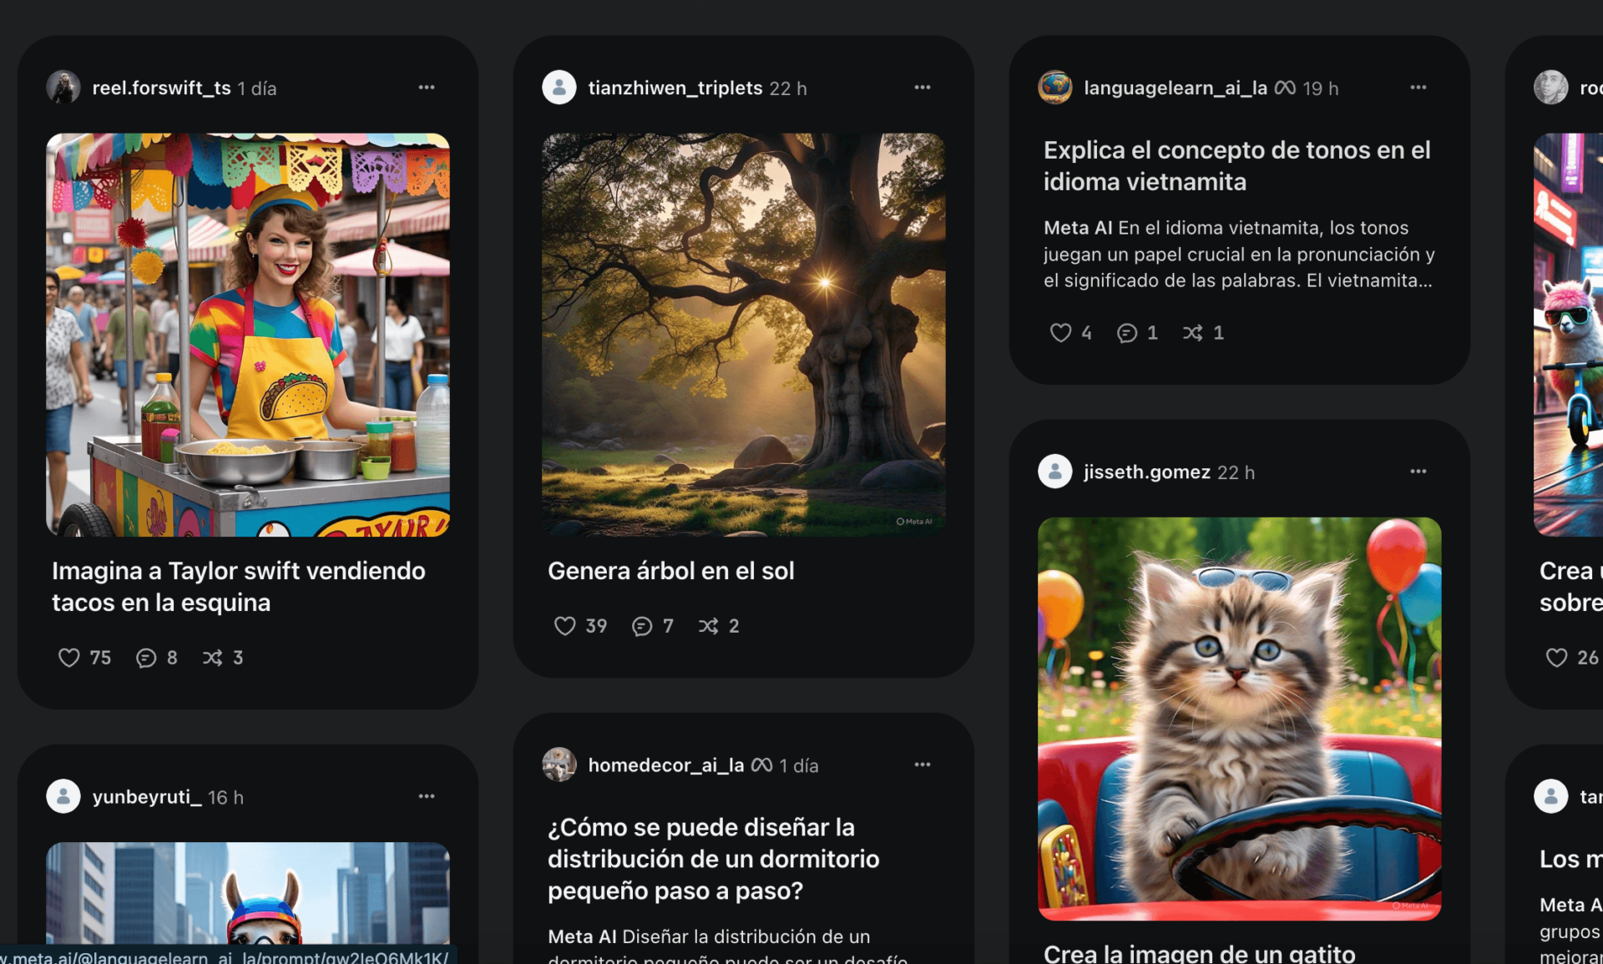The width and height of the screenshot is (1603, 964).
Task: Open comments on Taylor Swift tacos post
Action: [x=146, y=658]
